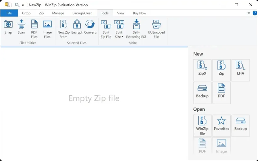Create a UUEncoded File
258x161 pixels.
156,29
